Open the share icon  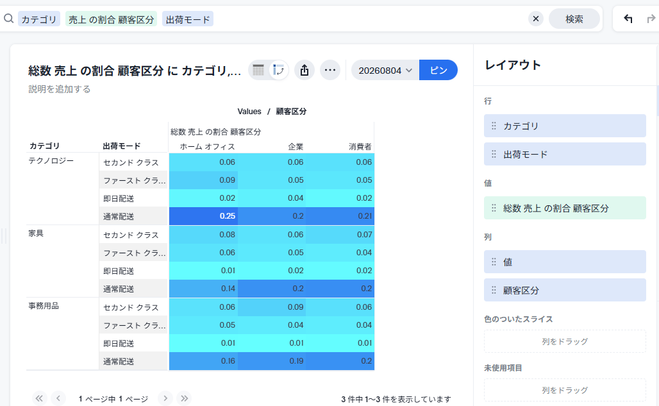click(x=304, y=70)
